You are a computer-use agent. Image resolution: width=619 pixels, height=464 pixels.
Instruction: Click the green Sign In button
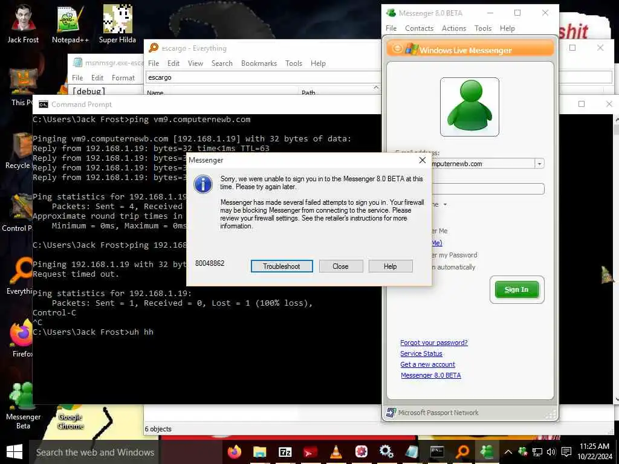[516, 289]
